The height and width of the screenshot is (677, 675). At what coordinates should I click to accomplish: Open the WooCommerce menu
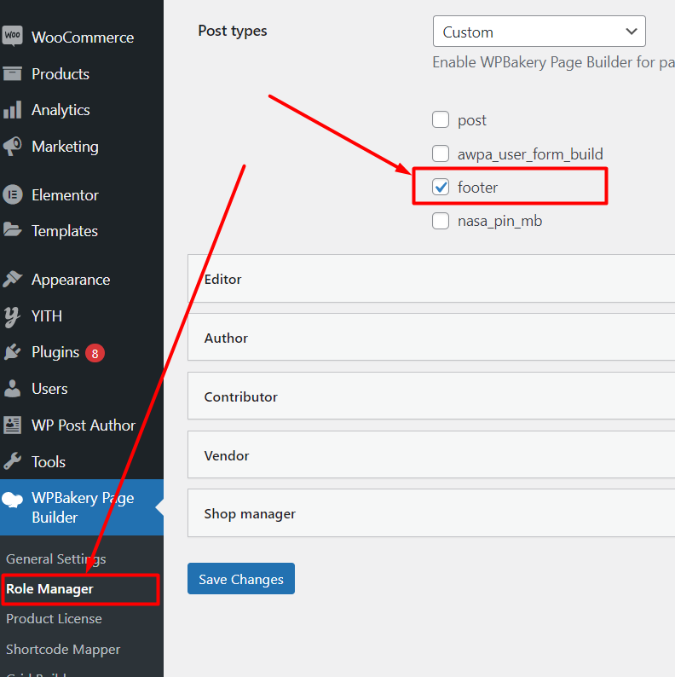[x=82, y=38]
